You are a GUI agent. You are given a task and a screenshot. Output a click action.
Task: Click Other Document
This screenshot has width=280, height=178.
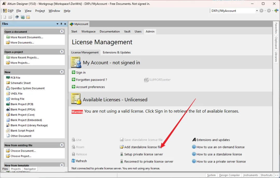tap(21, 136)
